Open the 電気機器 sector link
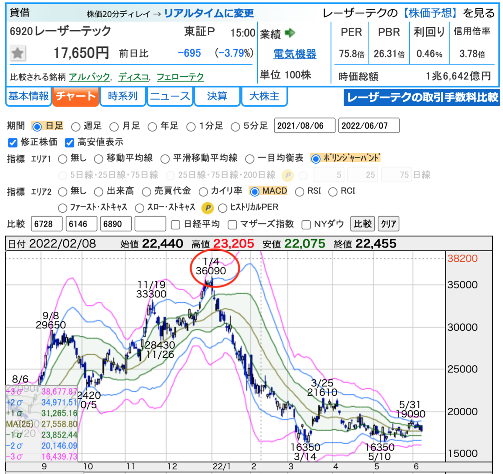The width and height of the screenshot is (503, 474). [x=295, y=54]
